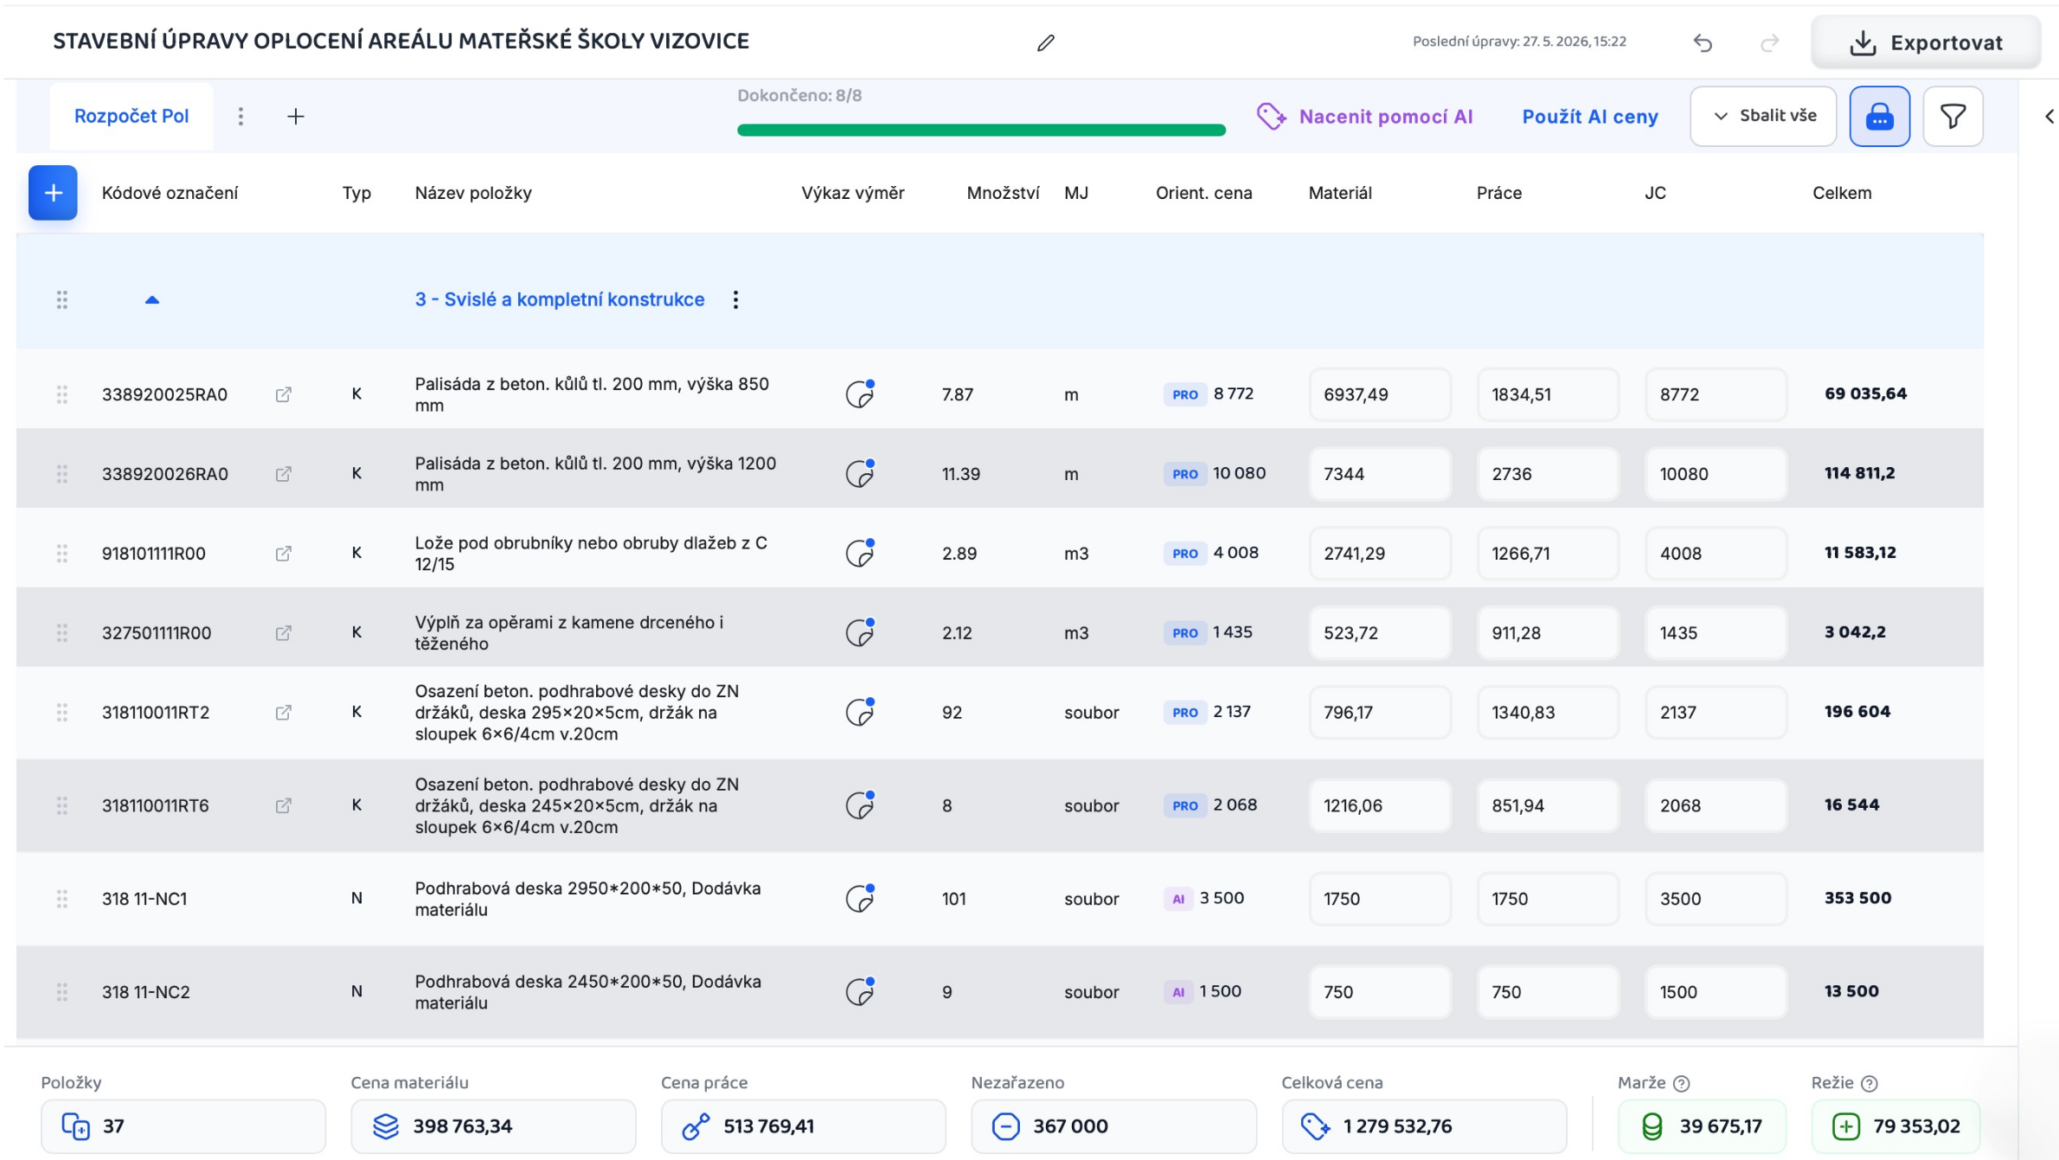Collapse the Svislé a kompletní konstrukce section
2059x1160 pixels.
[x=151, y=299]
